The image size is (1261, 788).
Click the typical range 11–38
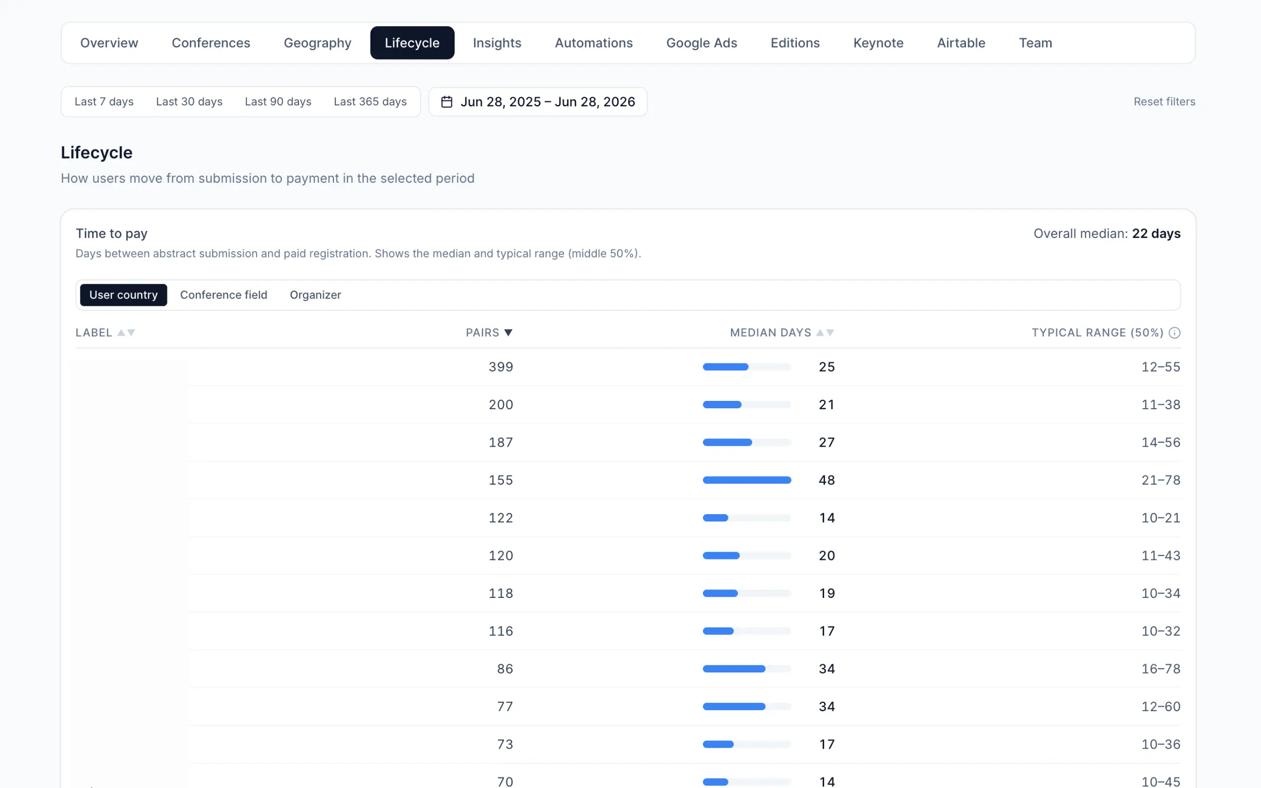tap(1161, 404)
